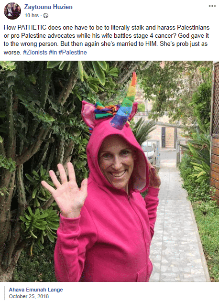
Task: Open the Zaytouna Huzien profile name link
Action: coord(48,7)
